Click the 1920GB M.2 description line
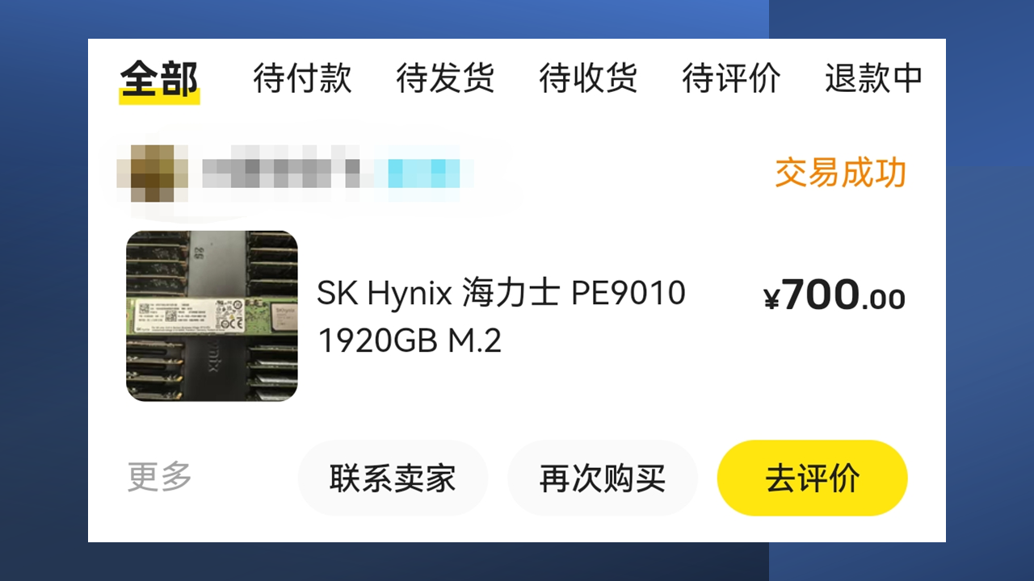This screenshot has height=581, width=1034. (410, 341)
